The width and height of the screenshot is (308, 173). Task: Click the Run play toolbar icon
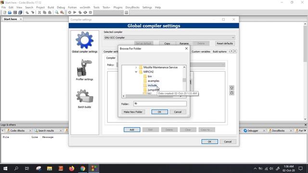click(75, 12)
